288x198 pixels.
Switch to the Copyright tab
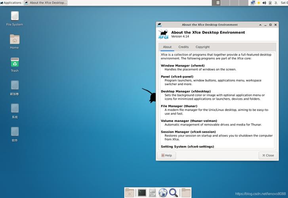[202, 47]
